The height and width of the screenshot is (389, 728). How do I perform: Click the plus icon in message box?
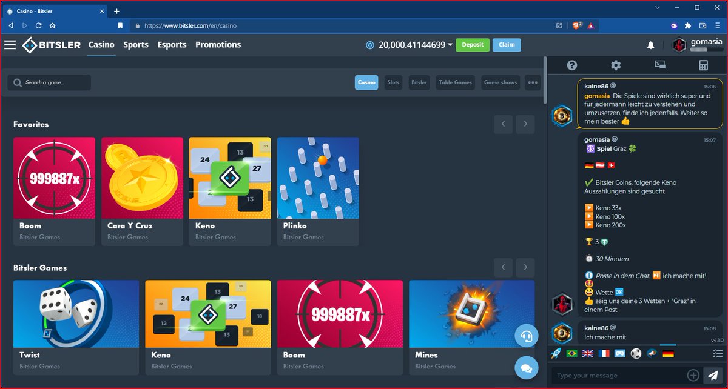693,375
